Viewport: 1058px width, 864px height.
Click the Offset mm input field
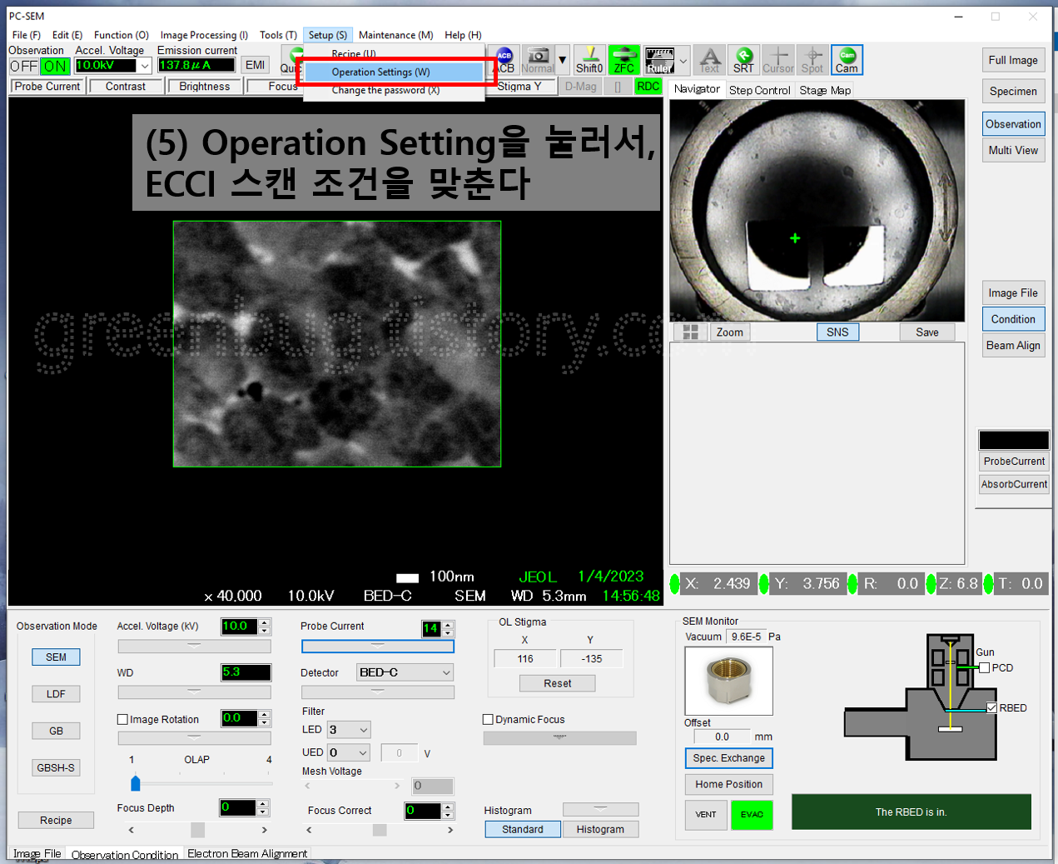tap(722, 737)
